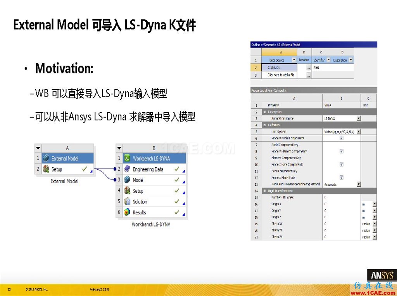
Task: Open system A header dropdown arrow
Action: (38, 148)
